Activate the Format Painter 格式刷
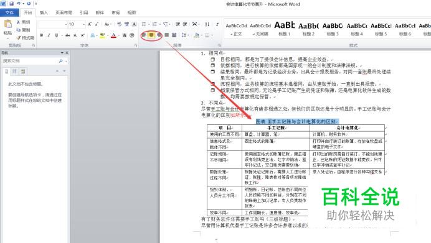431x243 pixels. pyautogui.click(x=25, y=37)
